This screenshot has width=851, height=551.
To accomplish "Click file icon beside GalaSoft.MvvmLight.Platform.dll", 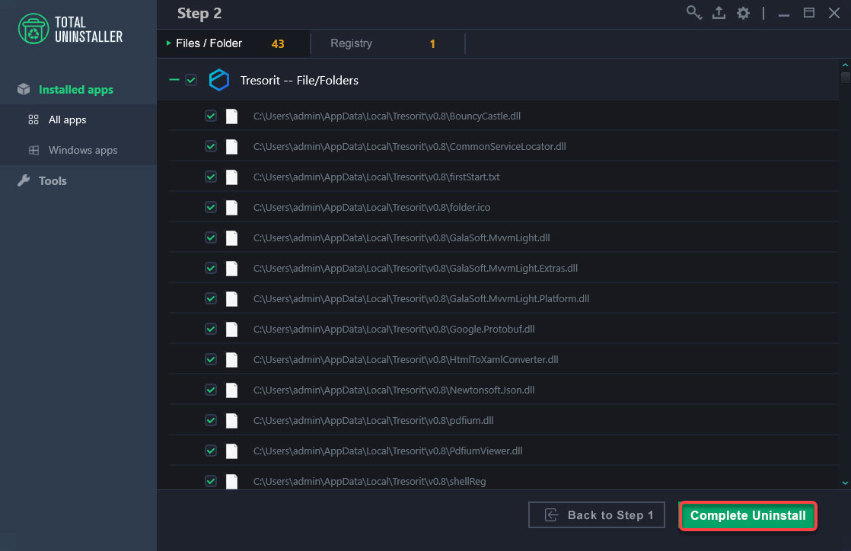I will coord(231,298).
